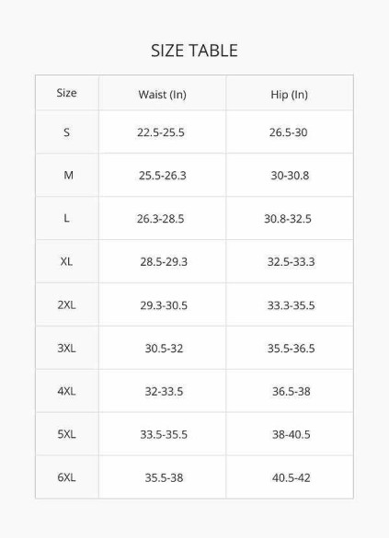Select hip value 32.5-33.3
389x539 pixels.
[292, 262]
